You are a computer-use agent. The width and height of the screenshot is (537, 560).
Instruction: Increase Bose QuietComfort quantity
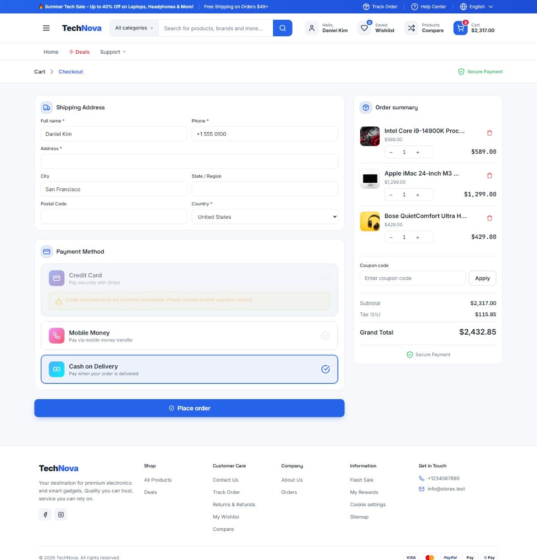(418, 237)
